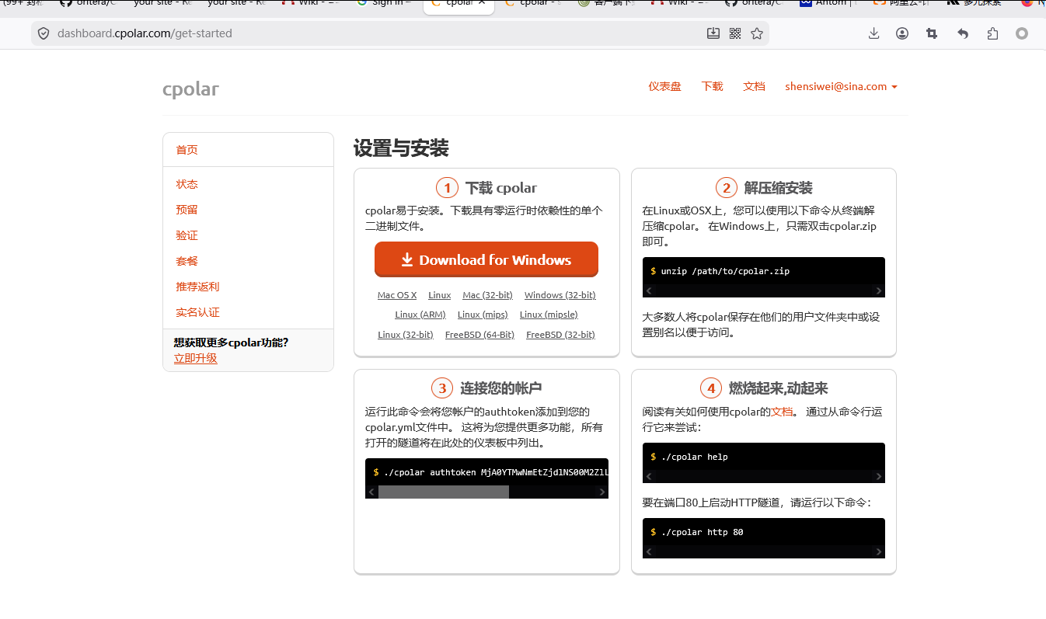The height and width of the screenshot is (619, 1046).
Task: Get the FreeBSD (64-Bit) download
Action: click(479, 335)
